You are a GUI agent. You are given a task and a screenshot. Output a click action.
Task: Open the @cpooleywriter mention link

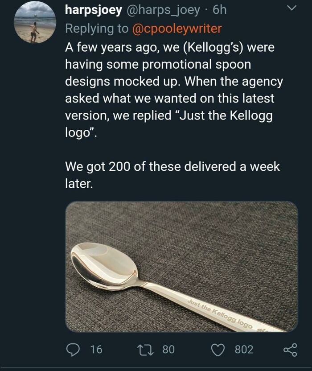coord(177,29)
